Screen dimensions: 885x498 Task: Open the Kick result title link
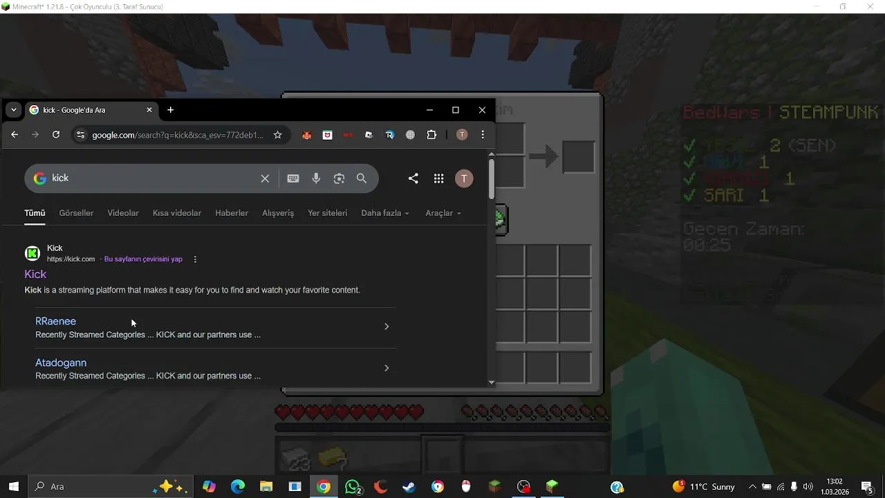click(35, 275)
